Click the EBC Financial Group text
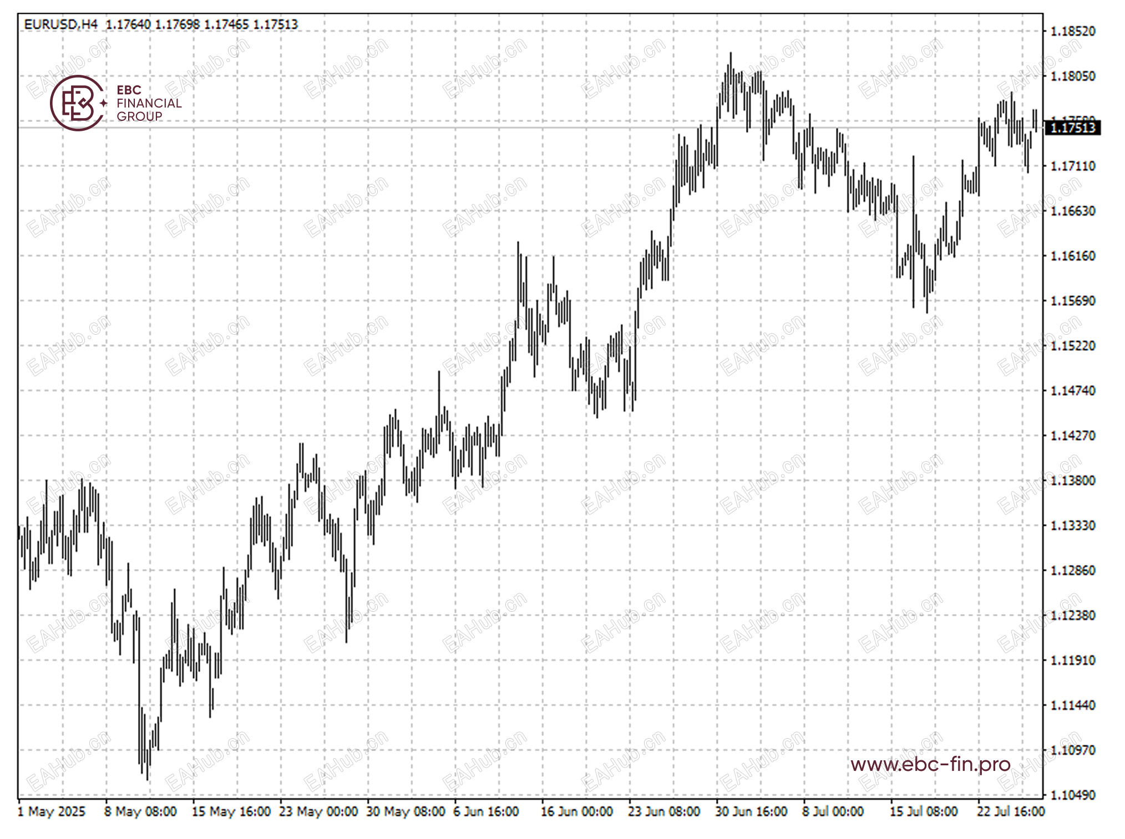The image size is (1125, 839). (x=149, y=103)
